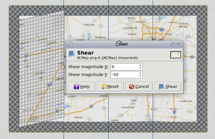Apply the Shear button
The width and height of the screenshot is (215, 139).
coord(167,87)
